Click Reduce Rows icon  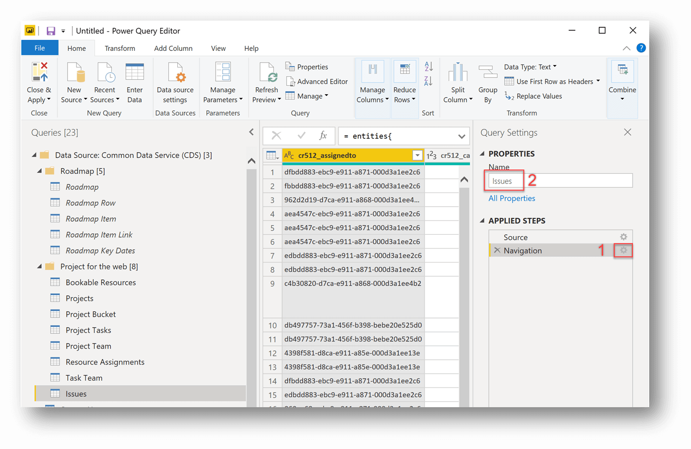(x=405, y=71)
